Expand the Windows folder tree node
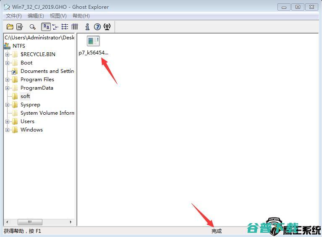 click(x=8, y=130)
